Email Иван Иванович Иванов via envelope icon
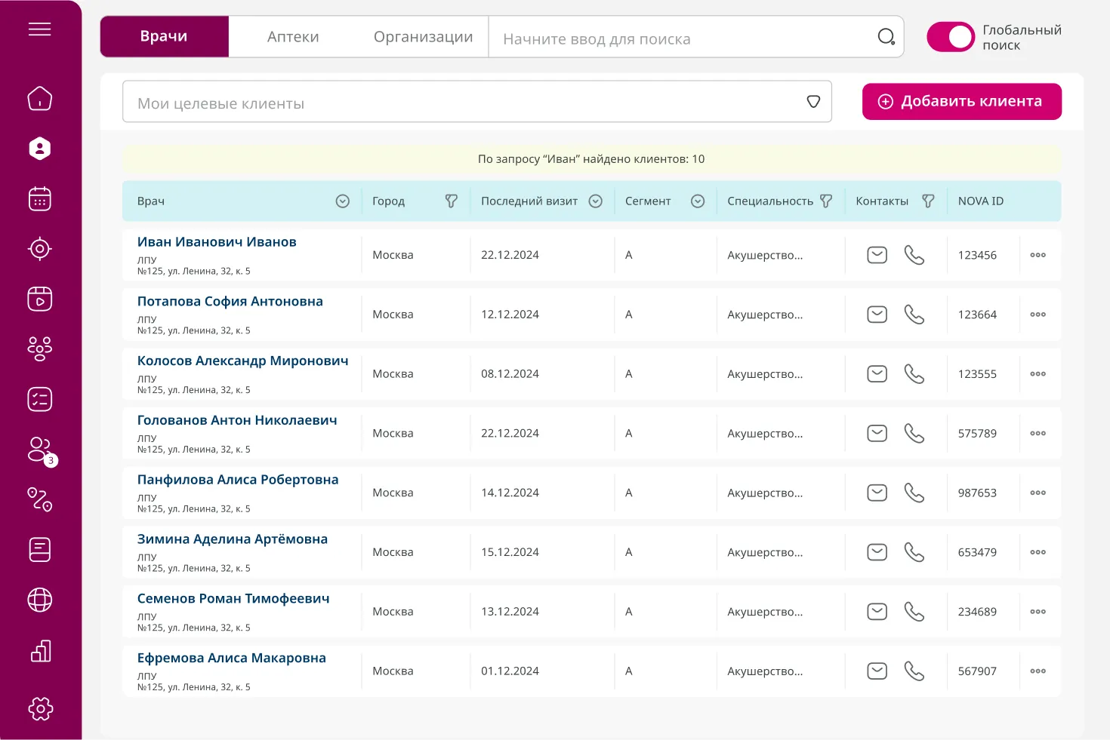The width and height of the screenshot is (1110, 740). 877,255
